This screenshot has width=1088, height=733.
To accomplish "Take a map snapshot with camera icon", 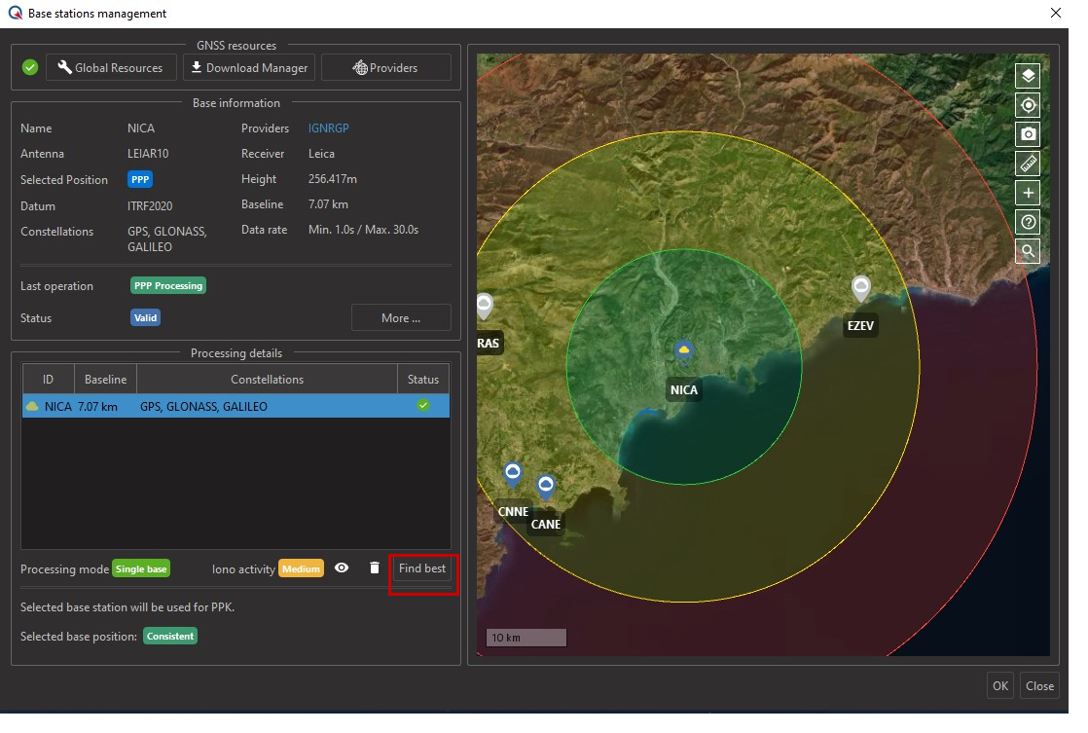I will 1028,134.
